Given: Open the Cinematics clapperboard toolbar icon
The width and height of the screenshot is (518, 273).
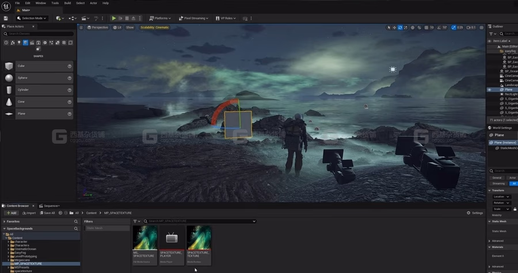Looking at the screenshot, I should pos(85,18).
